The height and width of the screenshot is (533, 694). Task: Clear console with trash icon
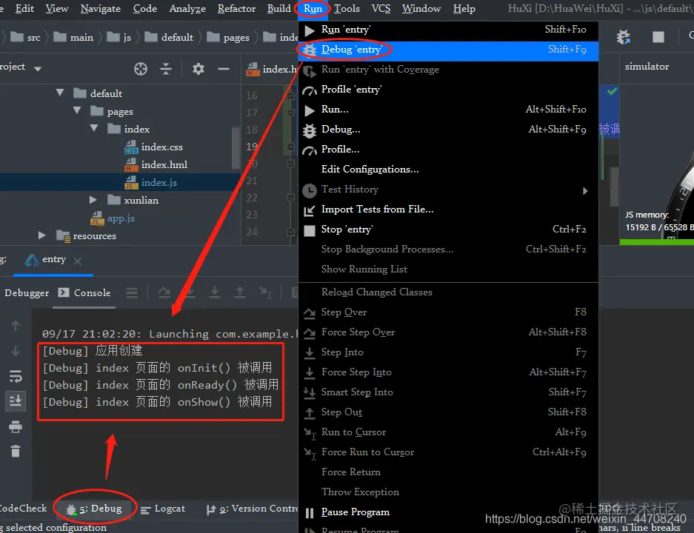[16, 451]
